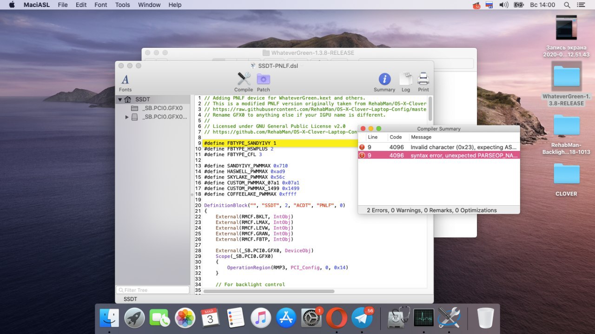
Task: Open FaceTime from the Dock
Action: 160,318
